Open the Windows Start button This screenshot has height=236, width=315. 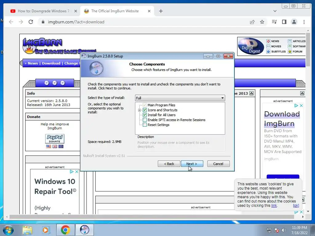(8, 230)
